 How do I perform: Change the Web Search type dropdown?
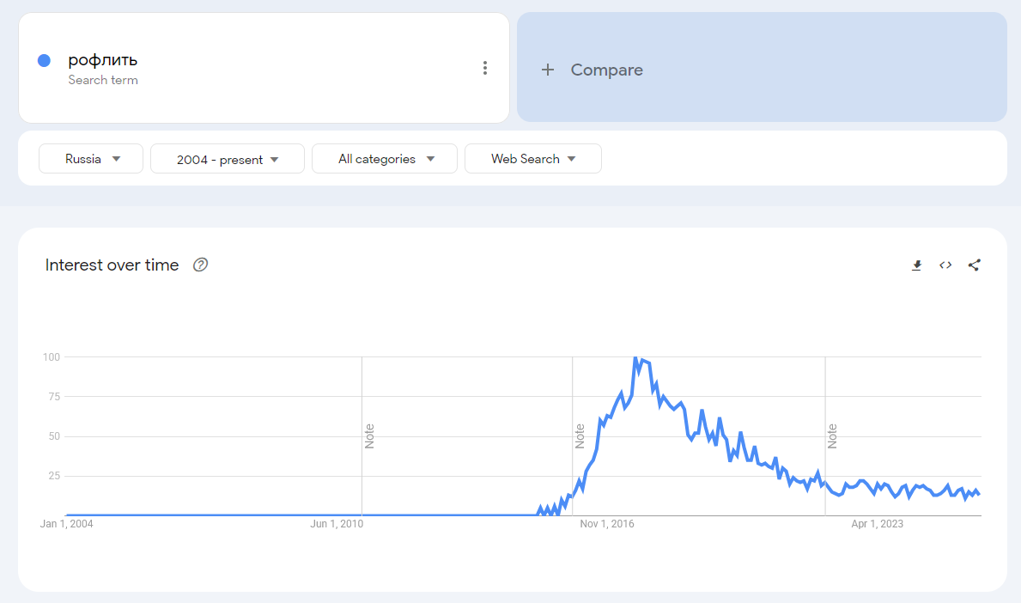(532, 159)
